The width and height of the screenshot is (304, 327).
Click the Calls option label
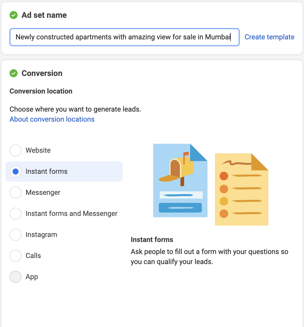[x=33, y=256]
